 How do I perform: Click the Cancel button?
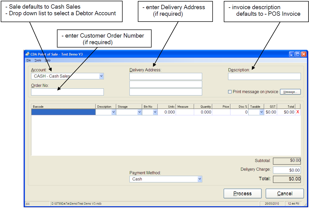tap(285, 194)
